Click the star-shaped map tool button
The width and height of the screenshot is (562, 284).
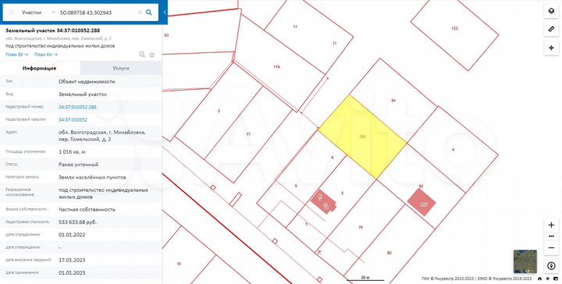551,48
